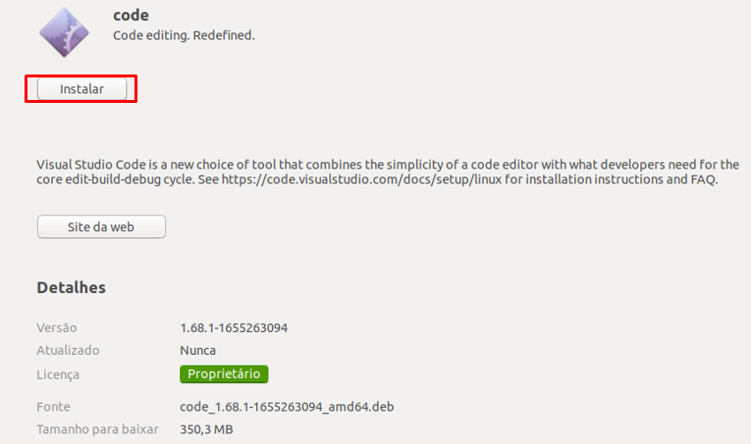Screen dimensions: 751x444
Task: Select the "Nunca" updated value
Action: pyautogui.click(x=197, y=350)
